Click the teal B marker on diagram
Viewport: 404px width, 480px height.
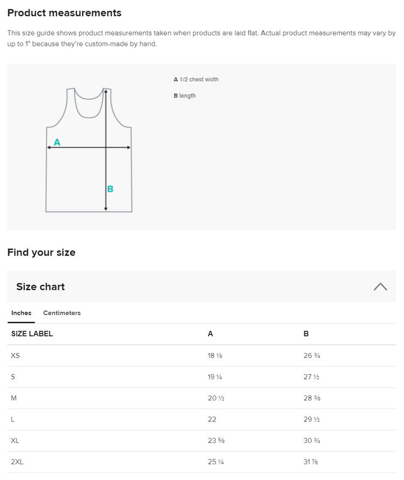click(x=110, y=189)
